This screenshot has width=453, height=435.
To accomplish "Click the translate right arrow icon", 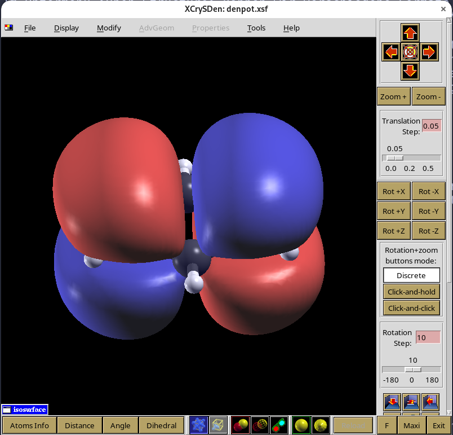I will [x=429, y=52].
